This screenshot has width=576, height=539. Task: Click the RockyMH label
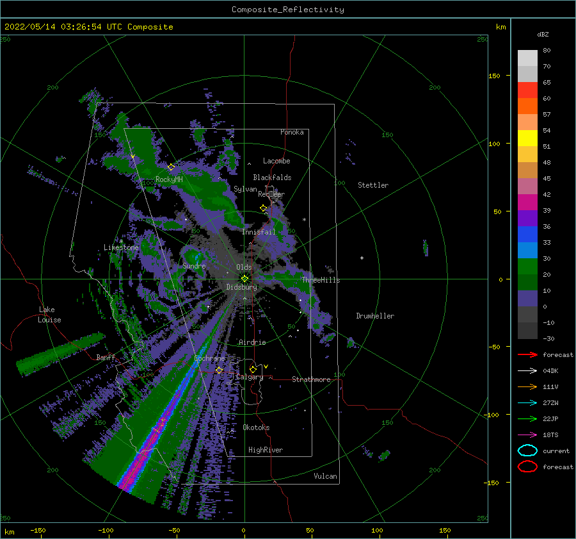point(169,179)
